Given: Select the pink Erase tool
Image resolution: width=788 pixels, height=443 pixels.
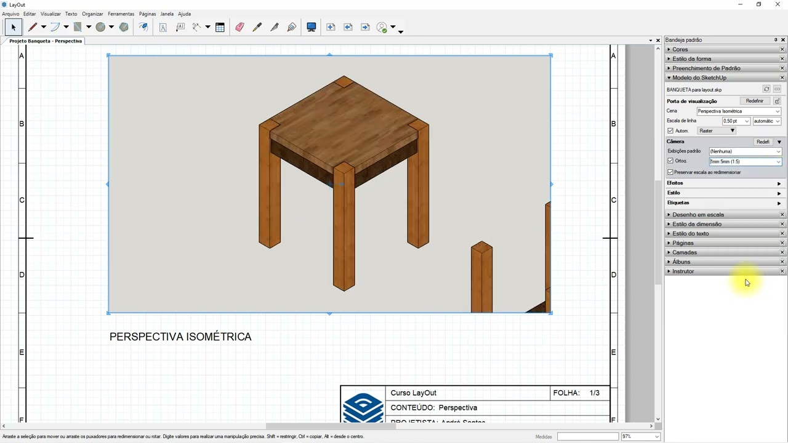Looking at the screenshot, I should coord(239,27).
